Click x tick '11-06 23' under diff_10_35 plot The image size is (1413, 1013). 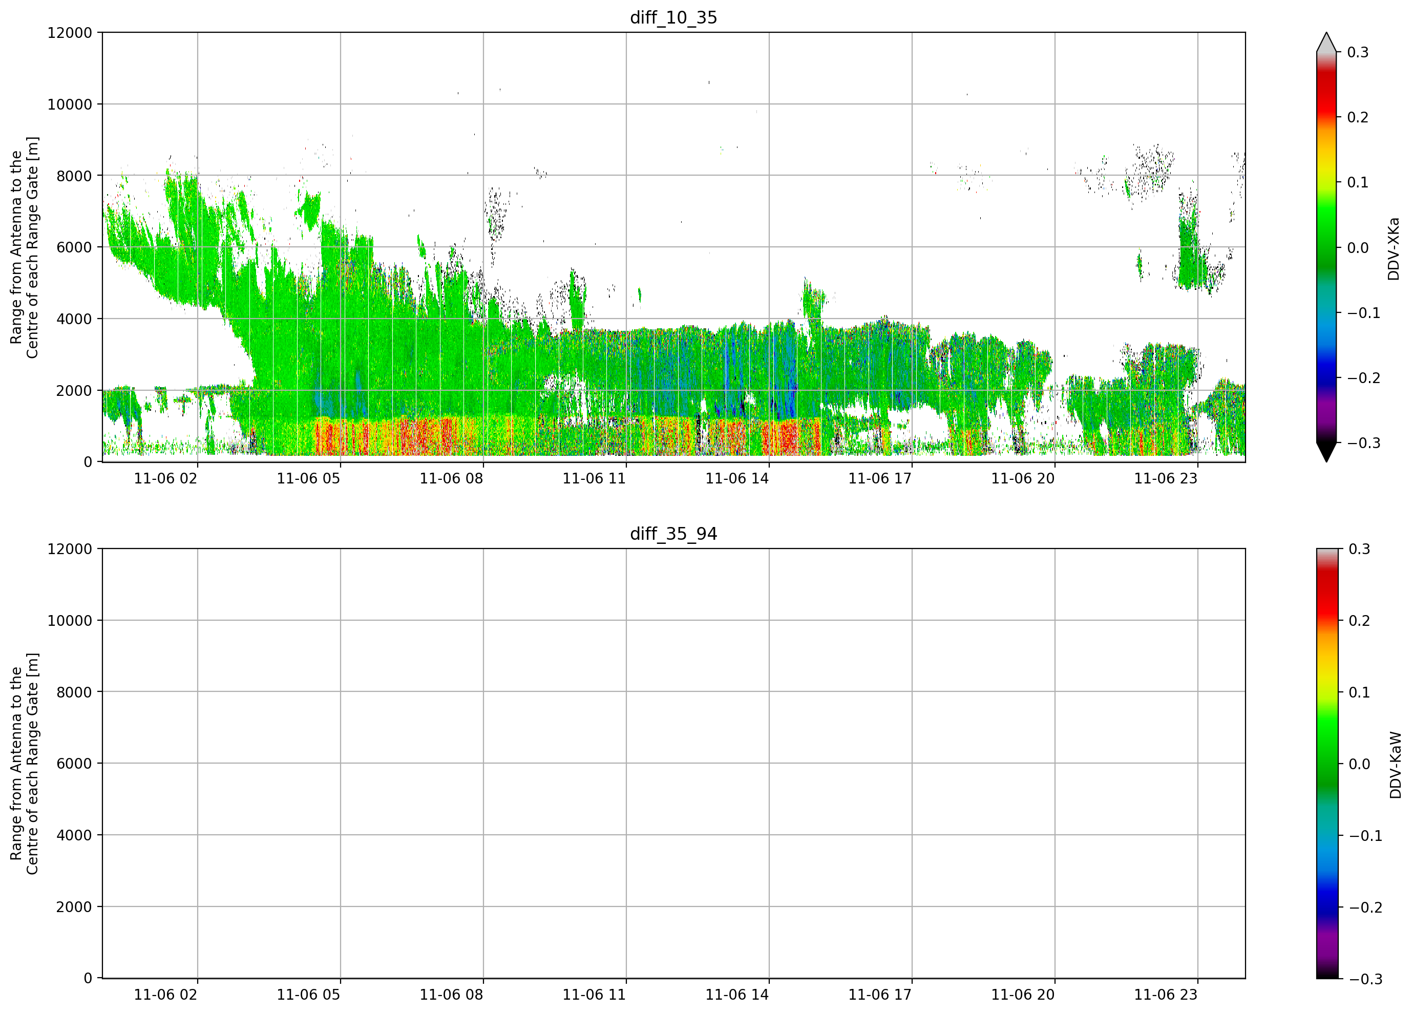(x=1166, y=478)
